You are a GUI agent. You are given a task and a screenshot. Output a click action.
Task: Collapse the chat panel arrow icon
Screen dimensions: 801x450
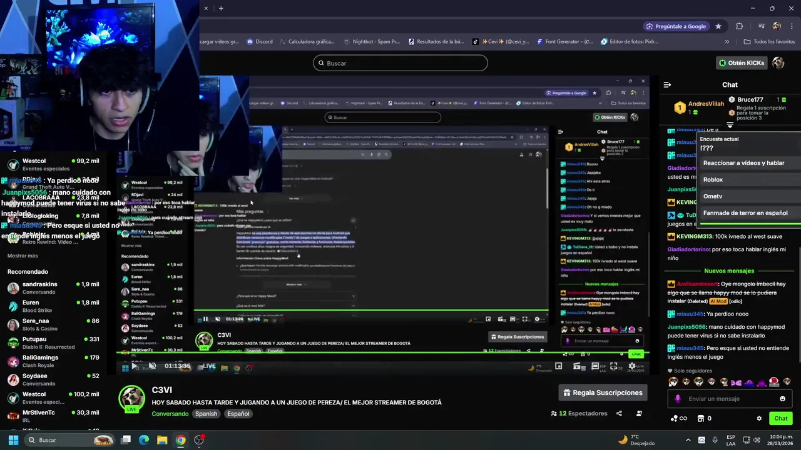pyautogui.click(x=667, y=84)
